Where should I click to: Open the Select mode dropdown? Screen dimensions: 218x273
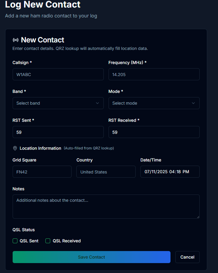(x=154, y=103)
